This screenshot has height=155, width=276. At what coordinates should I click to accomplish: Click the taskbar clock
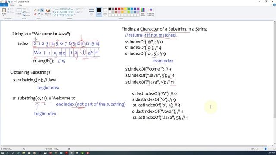click(271, 153)
